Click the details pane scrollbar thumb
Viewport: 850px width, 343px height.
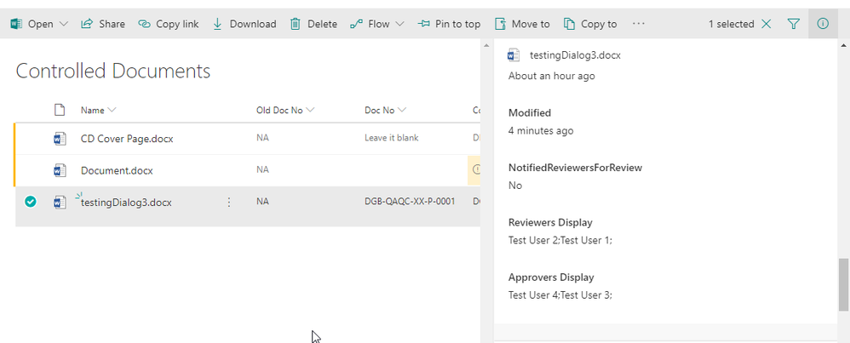843,284
